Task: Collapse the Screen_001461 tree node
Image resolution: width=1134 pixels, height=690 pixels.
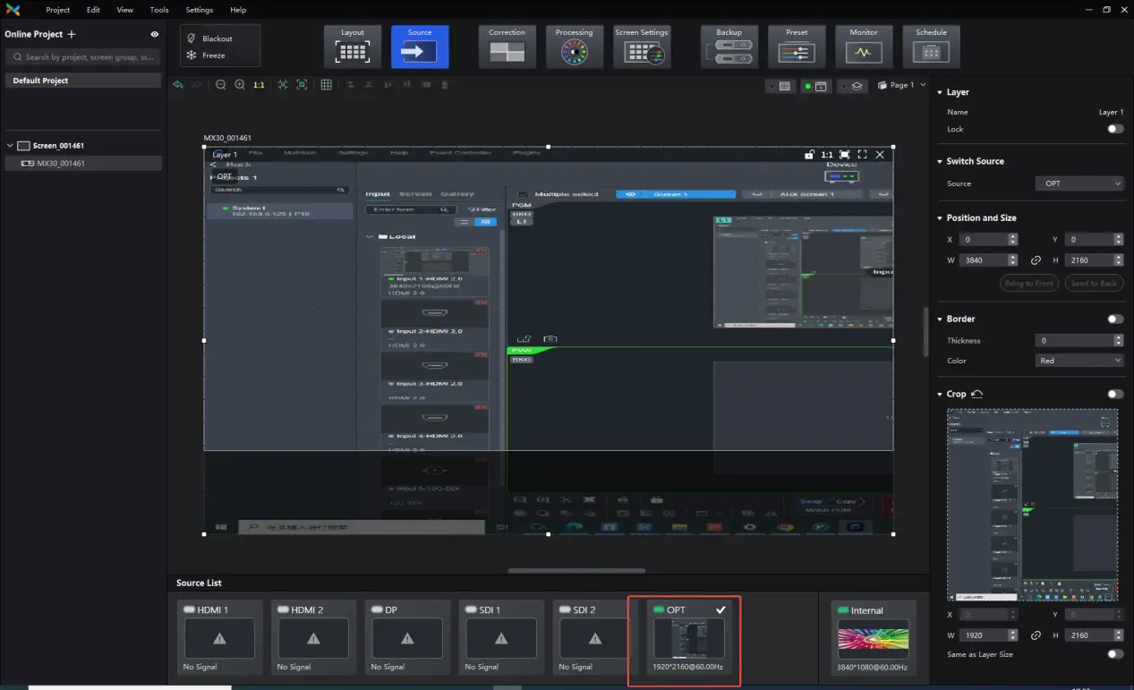Action: pos(10,146)
